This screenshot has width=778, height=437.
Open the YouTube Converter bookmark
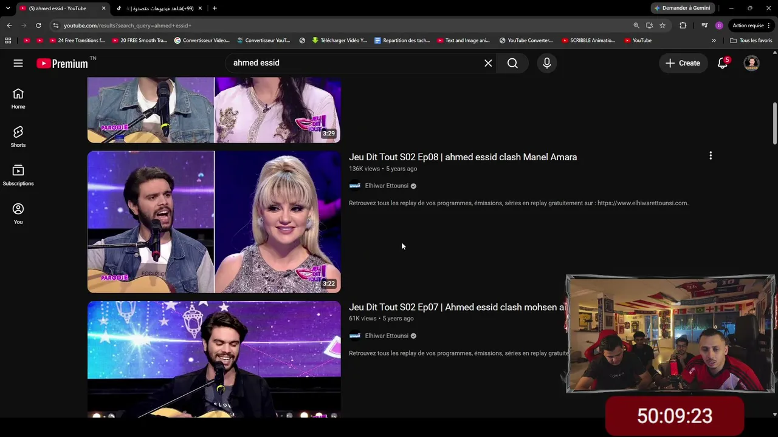tap(526, 41)
